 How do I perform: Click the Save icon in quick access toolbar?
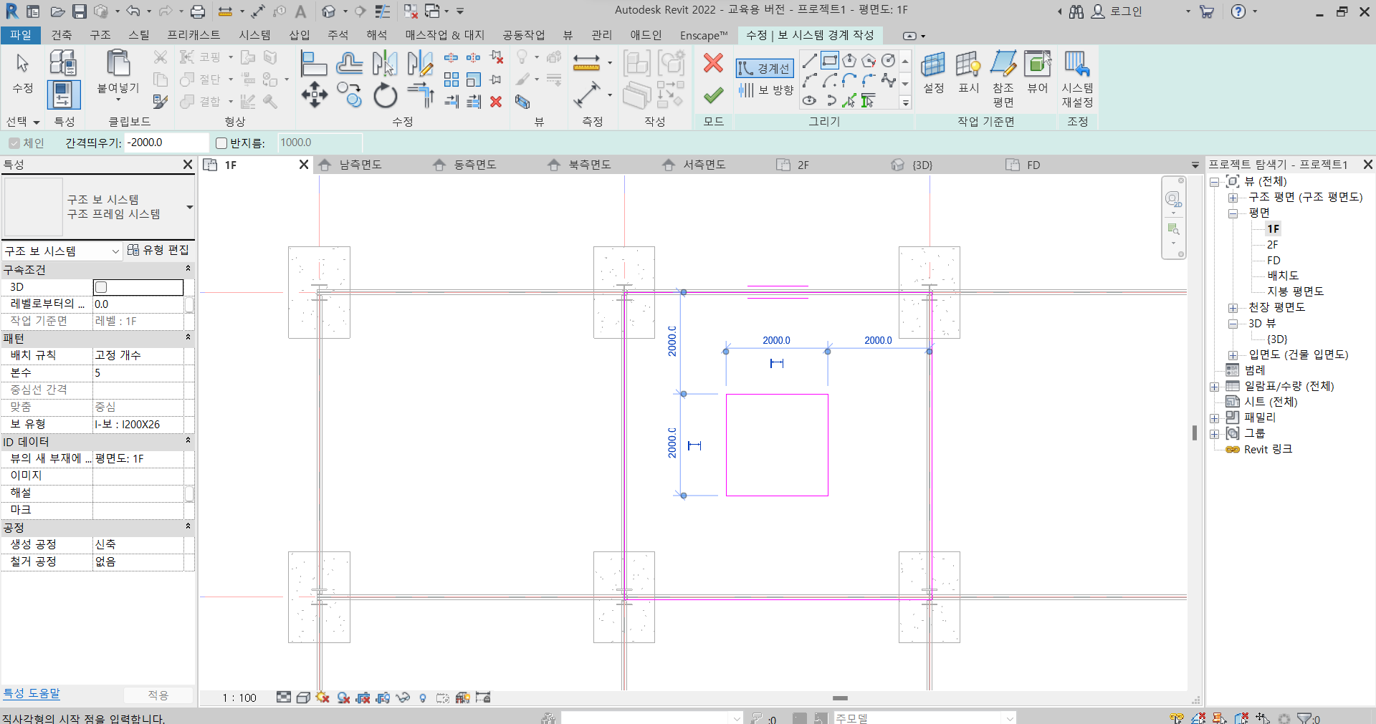click(80, 11)
